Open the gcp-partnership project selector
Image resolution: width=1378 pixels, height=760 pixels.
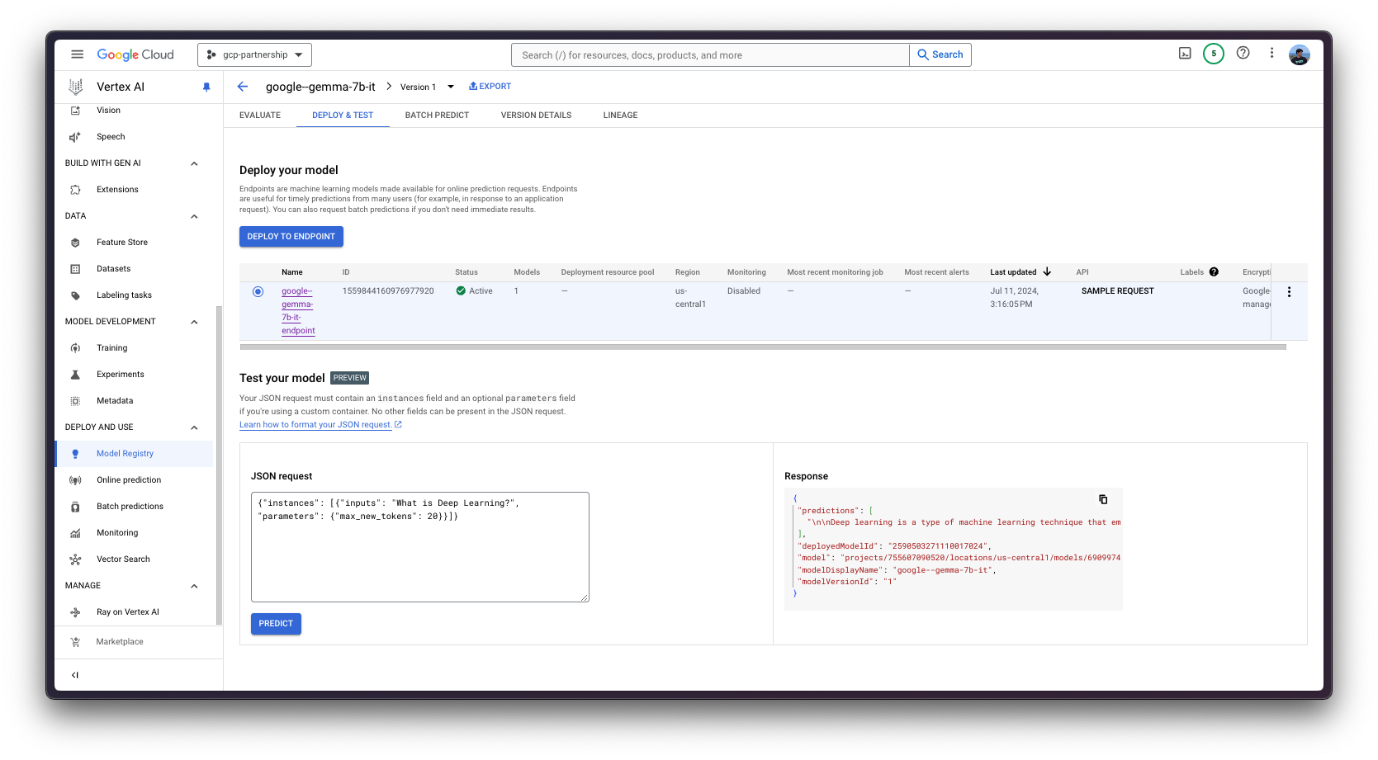point(254,54)
